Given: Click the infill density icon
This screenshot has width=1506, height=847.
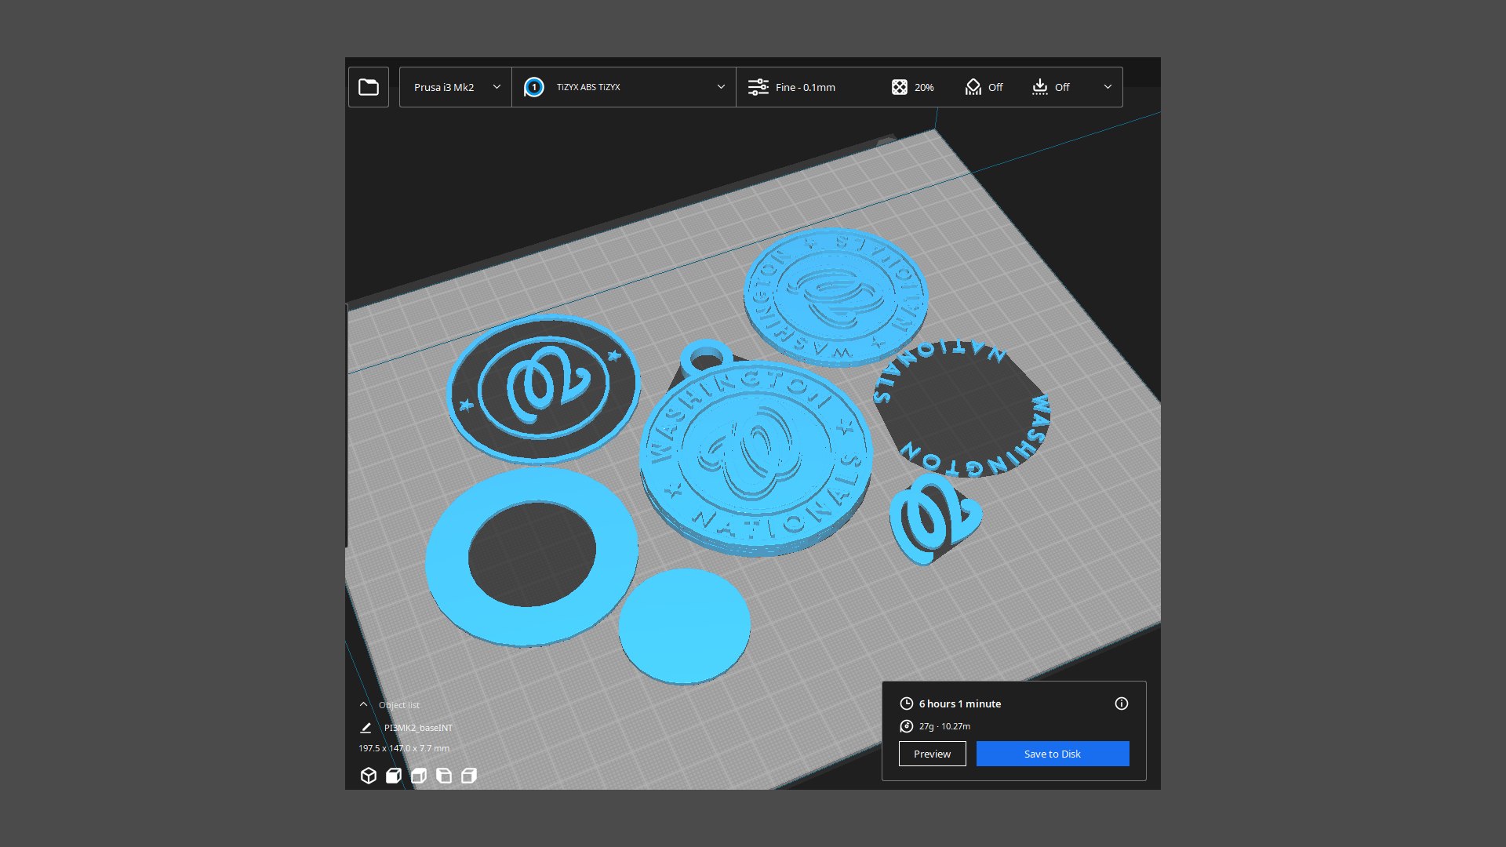Looking at the screenshot, I should (x=900, y=87).
